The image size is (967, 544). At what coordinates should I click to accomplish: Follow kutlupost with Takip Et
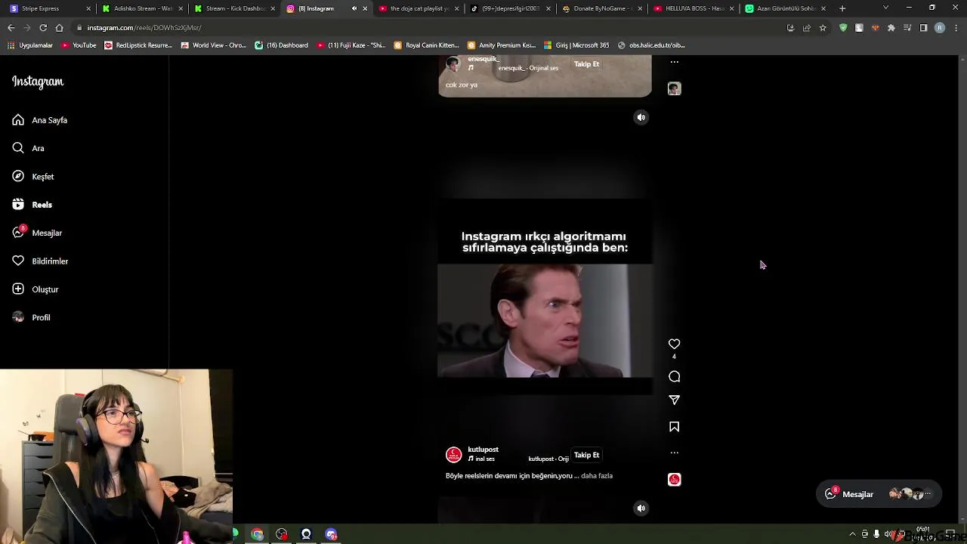pos(586,455)
